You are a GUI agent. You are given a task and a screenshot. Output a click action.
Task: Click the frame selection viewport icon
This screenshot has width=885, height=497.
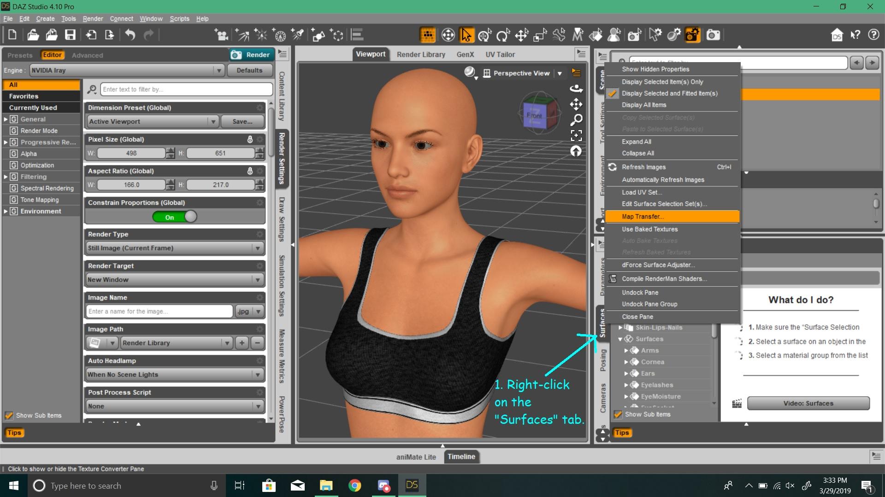click(576, 135)
